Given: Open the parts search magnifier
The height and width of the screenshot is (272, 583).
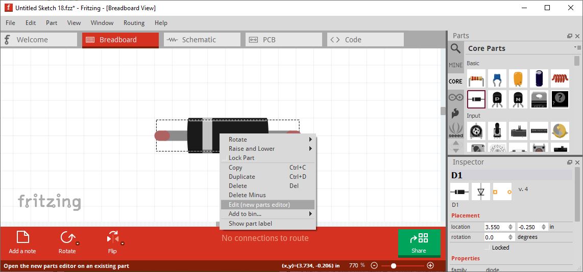Looking at the screenshot, I should pos(455,48).
